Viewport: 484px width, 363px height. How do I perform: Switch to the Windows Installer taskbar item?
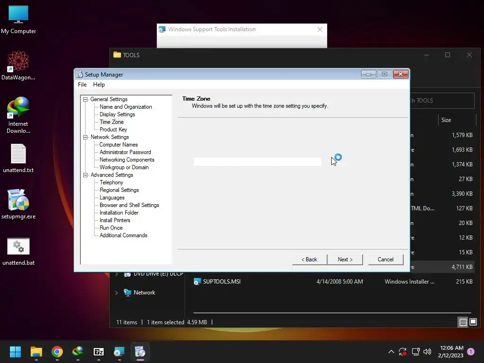pos(119,352)
